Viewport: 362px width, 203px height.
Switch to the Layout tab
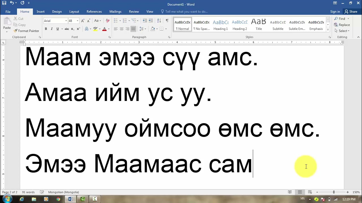[x=74, y=12]
